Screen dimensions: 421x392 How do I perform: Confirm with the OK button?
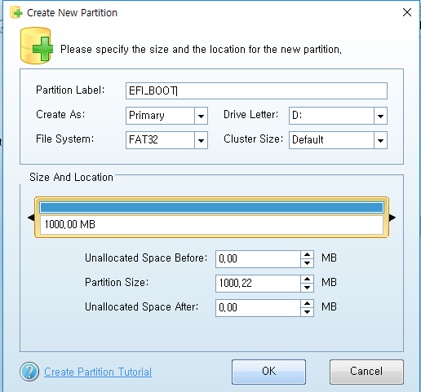pyautogui.click(x=268, y=372)
